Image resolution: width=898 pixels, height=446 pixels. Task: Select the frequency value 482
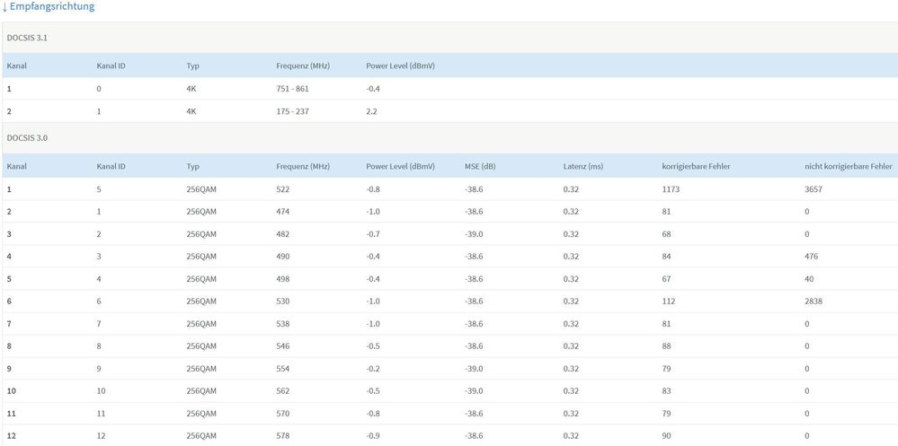(x=283, y=234)
